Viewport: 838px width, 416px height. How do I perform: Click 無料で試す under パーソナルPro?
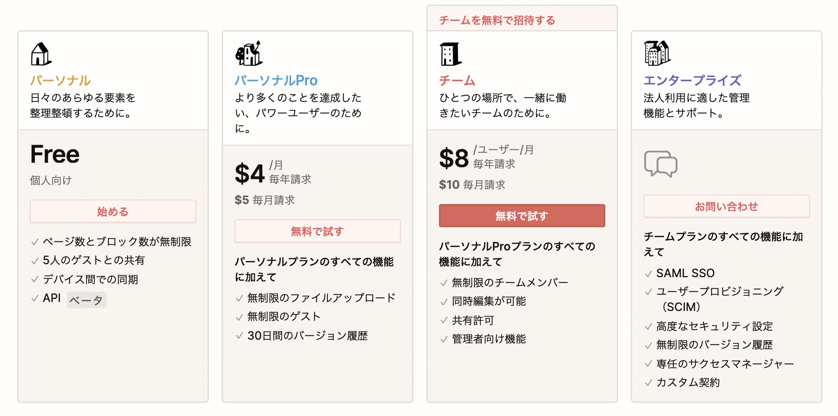(317, 231)
